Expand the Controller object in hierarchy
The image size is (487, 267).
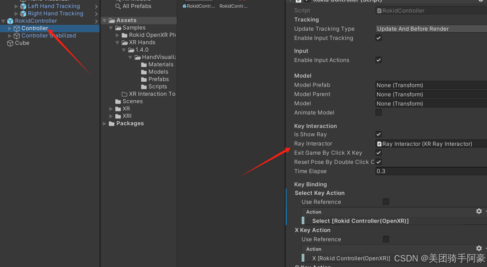pos(10,28)
